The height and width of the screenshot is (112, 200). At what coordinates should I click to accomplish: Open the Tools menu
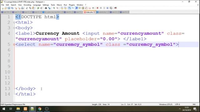coord(53,5)
